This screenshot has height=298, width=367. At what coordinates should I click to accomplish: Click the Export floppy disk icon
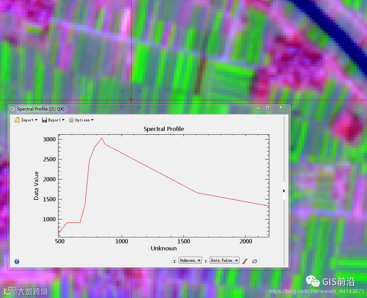tap(44, 120)
